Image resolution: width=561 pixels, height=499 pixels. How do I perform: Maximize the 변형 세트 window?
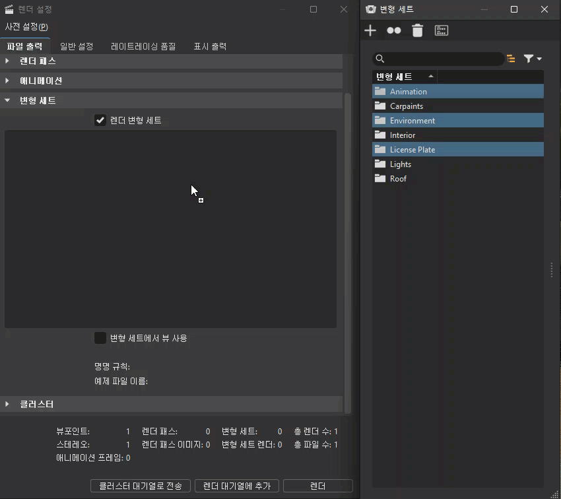[513, 9]
